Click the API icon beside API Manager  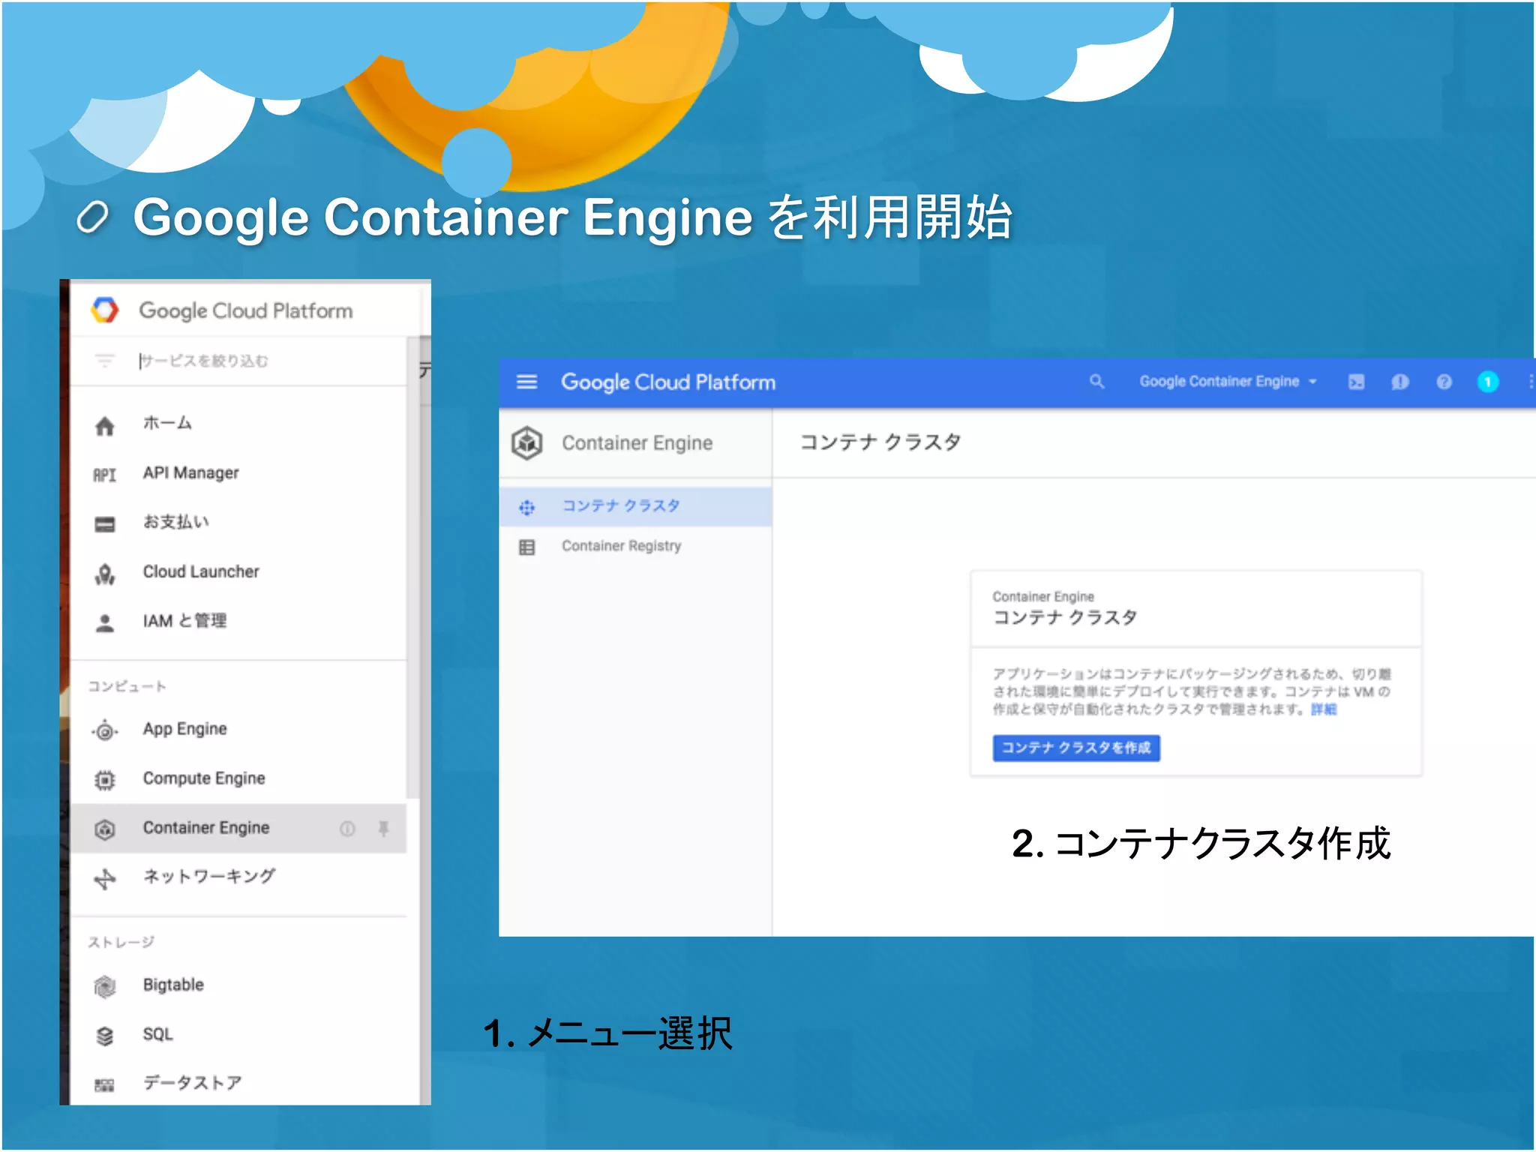105,474
